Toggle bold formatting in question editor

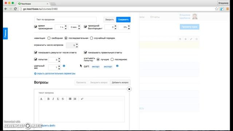pos(48,99)
